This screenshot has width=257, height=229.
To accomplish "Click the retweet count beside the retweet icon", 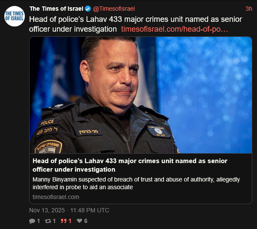I will tap(54, 221).
